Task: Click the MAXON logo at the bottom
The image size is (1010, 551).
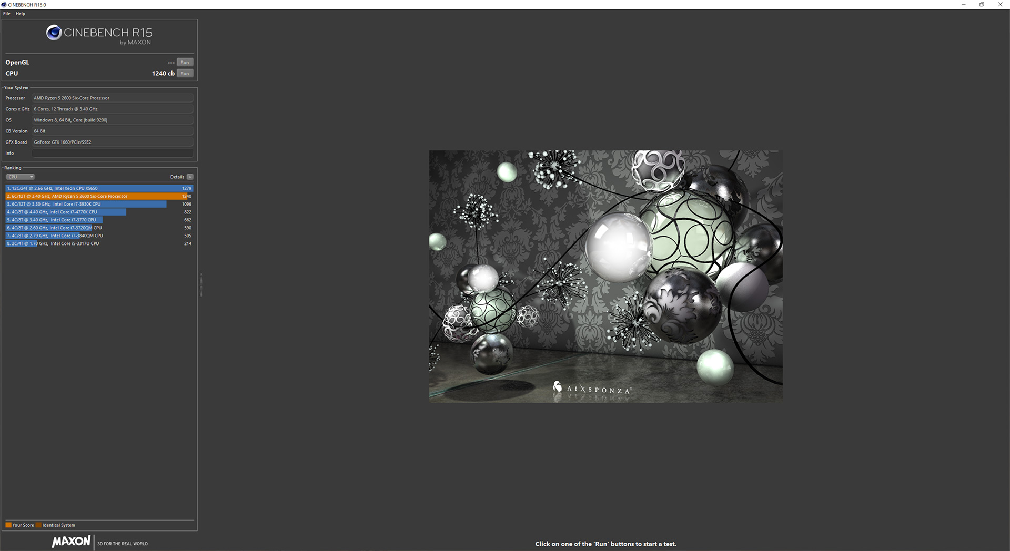Action: click(71, 542)
